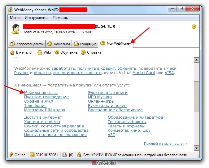This screenshot has height=168, width=209.
Task: Click the balance text line
Action: point(58,32)
